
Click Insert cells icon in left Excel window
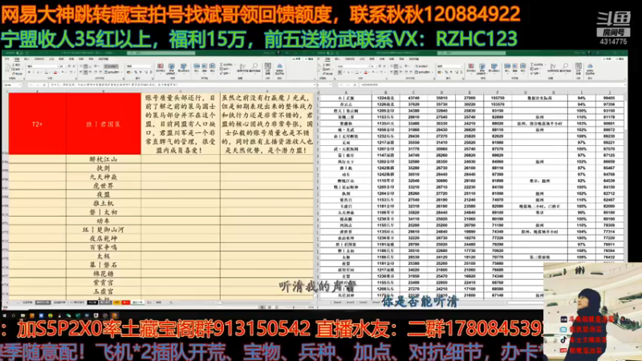point(197,67)
